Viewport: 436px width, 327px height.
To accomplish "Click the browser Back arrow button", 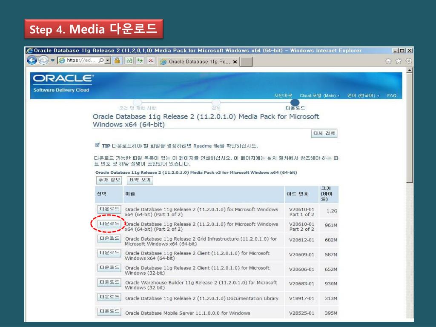I will pos(32,60).
